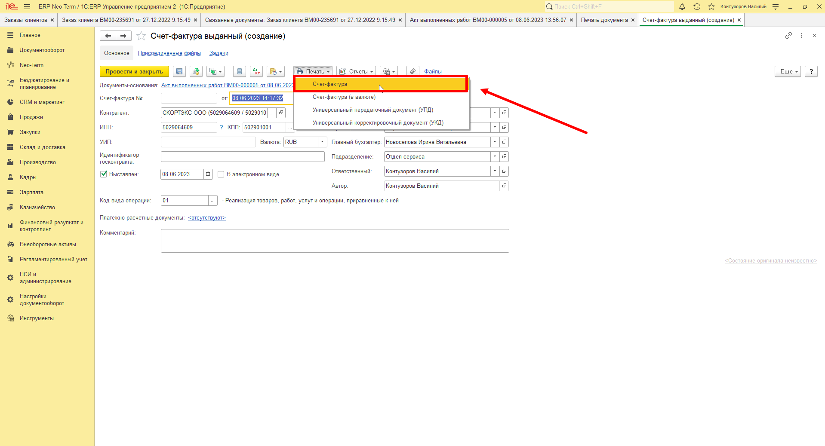The width and height of the screenshot is (825, 446).
Task: Select Счет-фактура print menu item
Action: [x=381, y=84]
